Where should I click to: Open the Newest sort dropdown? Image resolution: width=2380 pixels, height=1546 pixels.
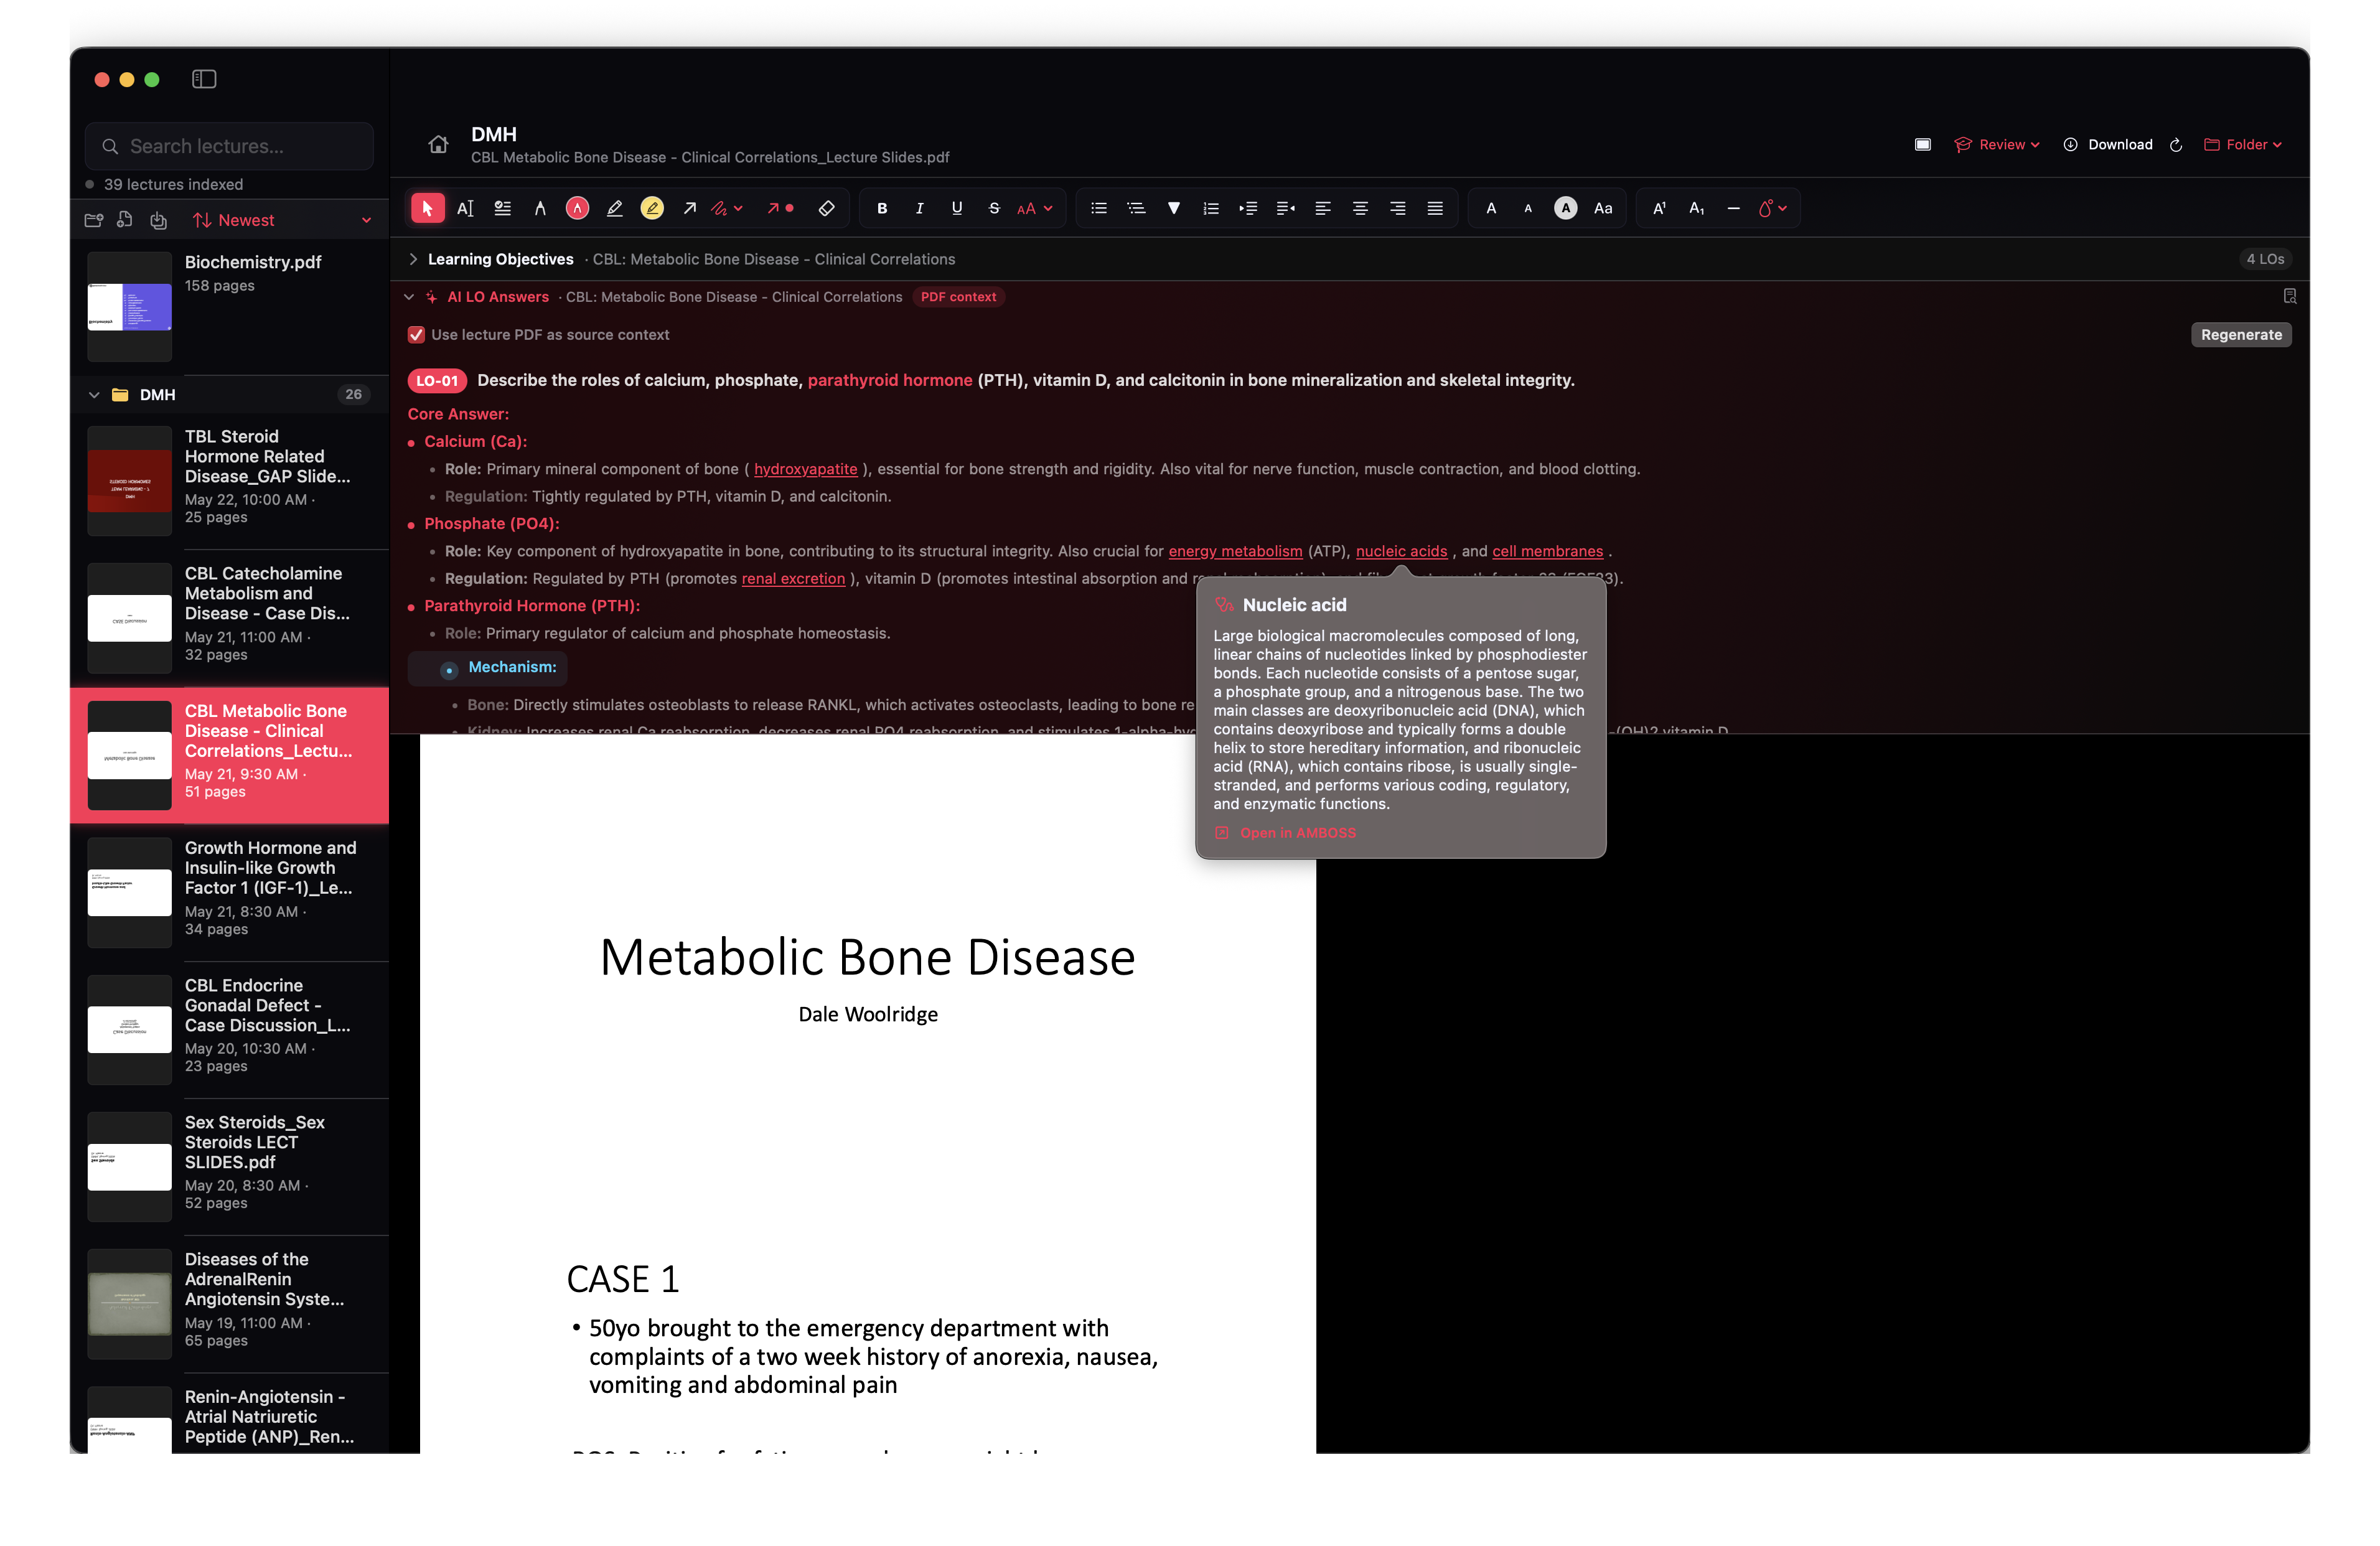[x=282, y=220]
